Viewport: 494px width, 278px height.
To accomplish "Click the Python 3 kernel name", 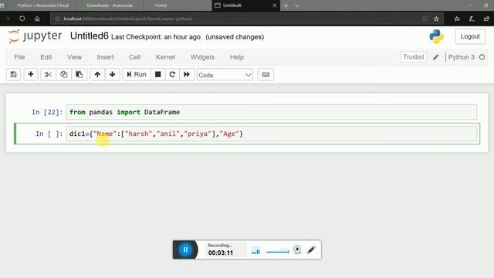I will tap(462, 57).
